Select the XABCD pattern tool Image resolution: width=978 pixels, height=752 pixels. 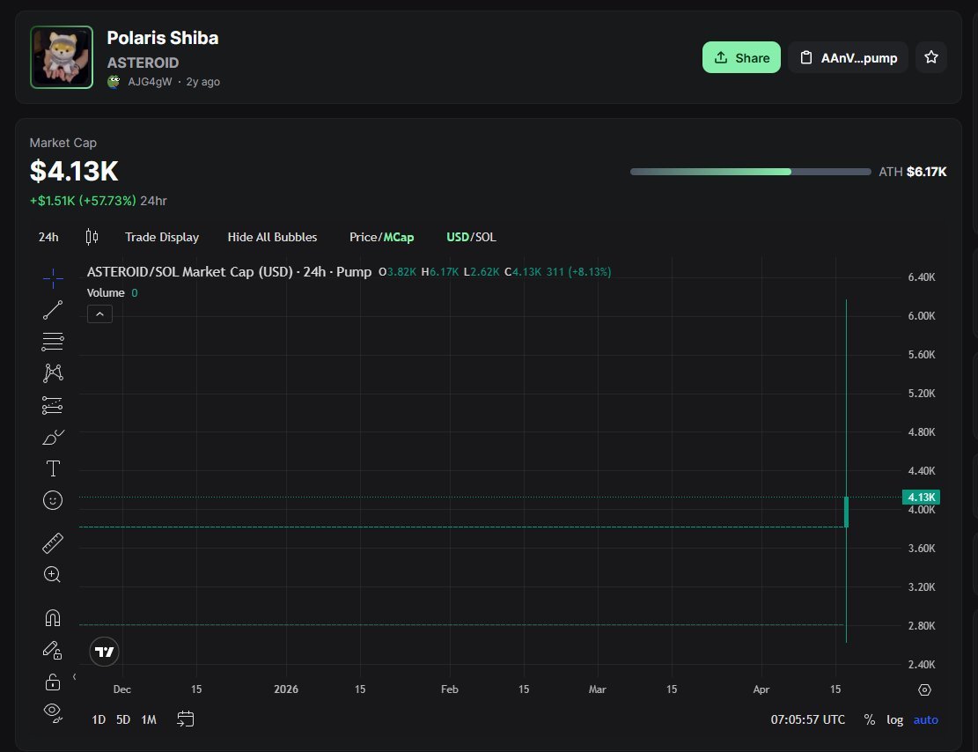coord(53,373)
